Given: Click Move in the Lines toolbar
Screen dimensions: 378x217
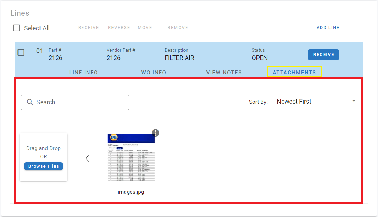Looking at the screenshot, I should 145,28.
